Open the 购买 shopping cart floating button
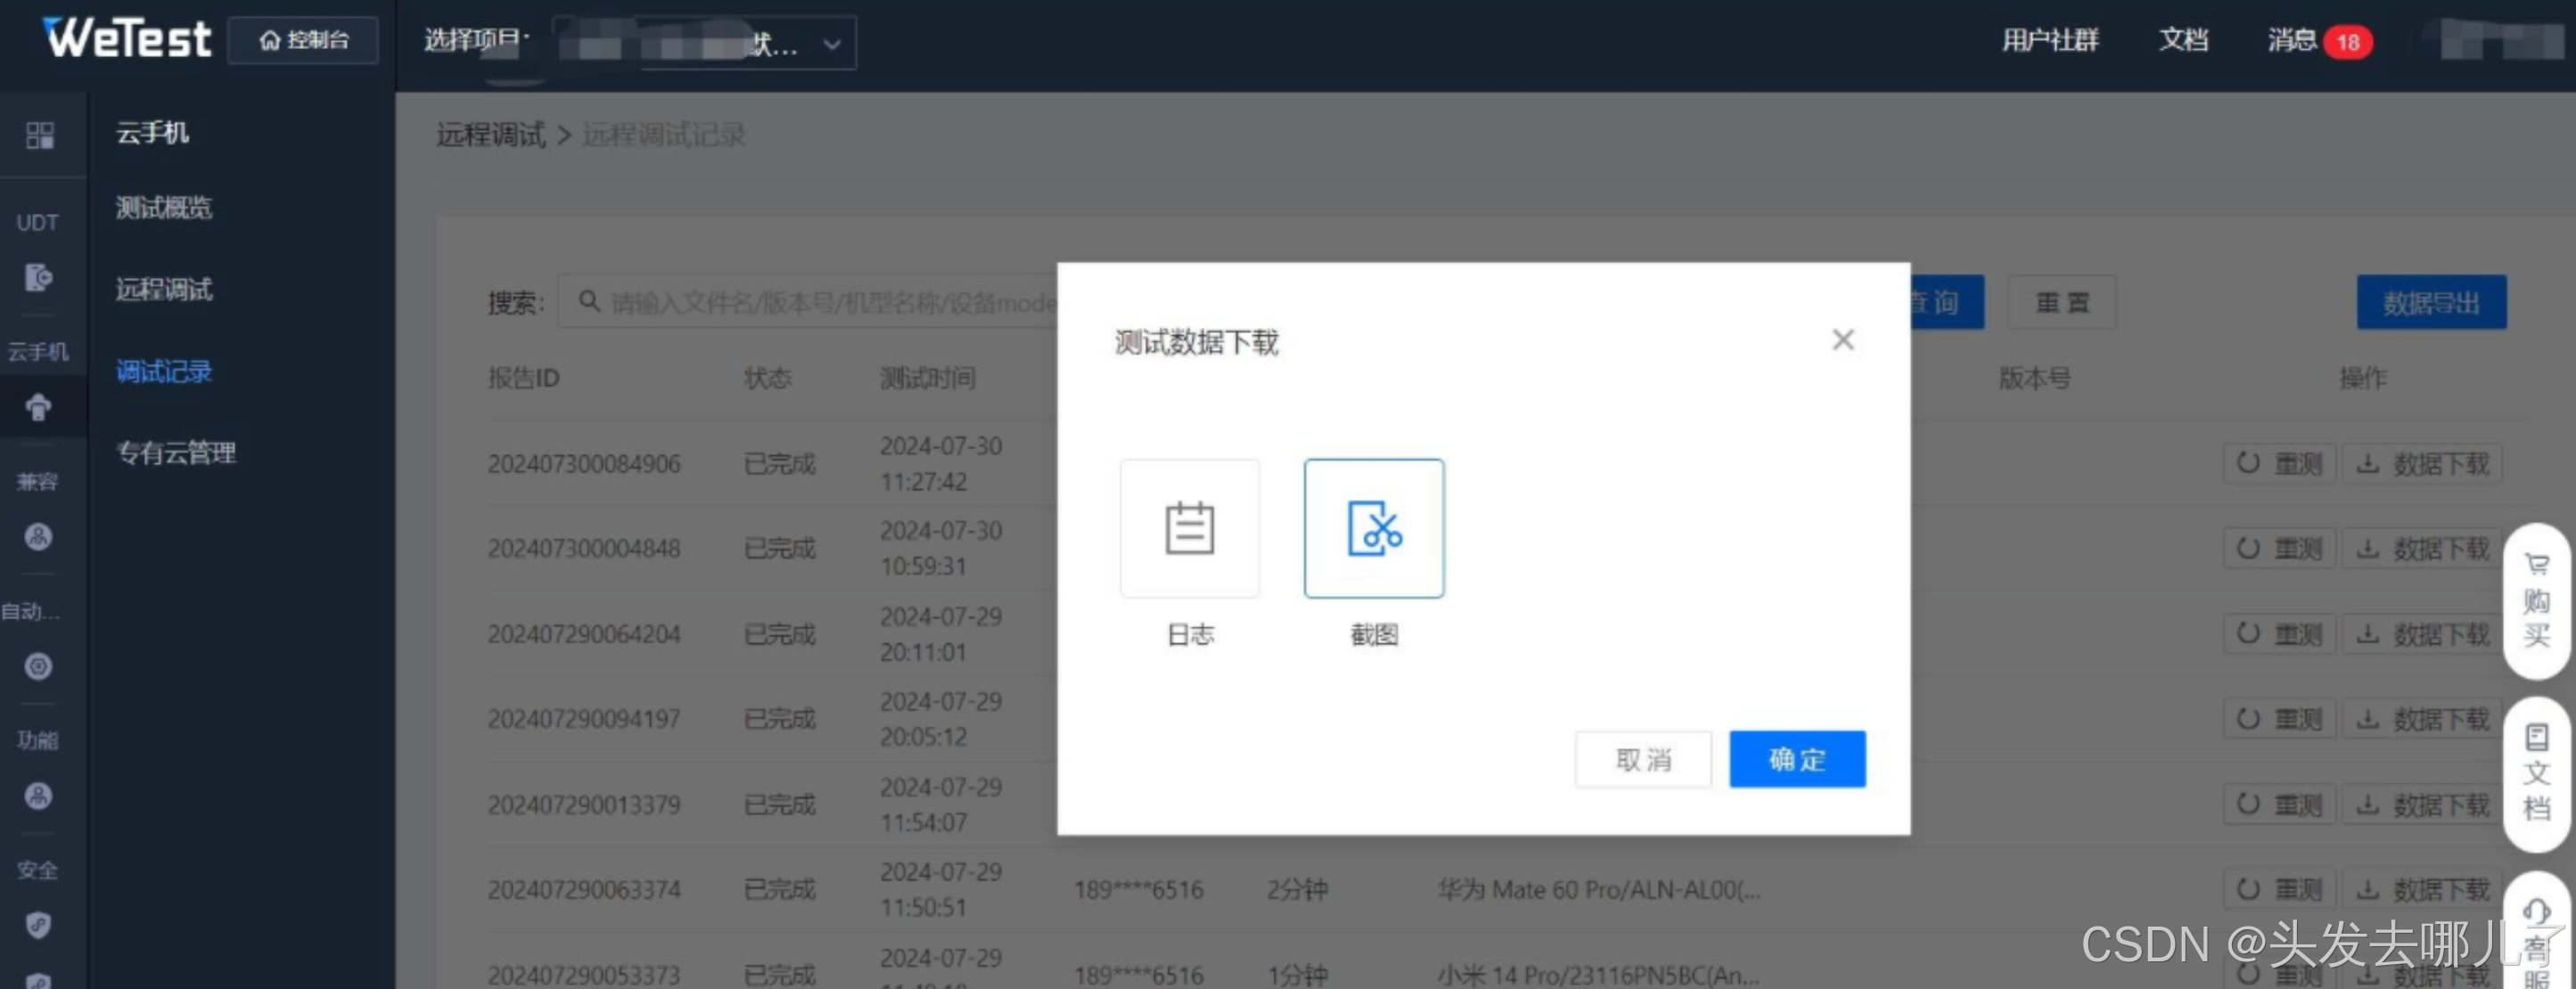 (x=2535, y=600)
